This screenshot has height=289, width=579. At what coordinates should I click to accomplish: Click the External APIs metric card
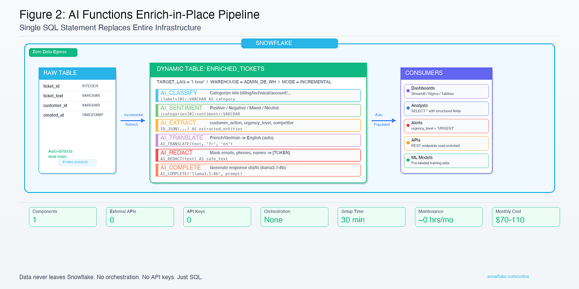[x=140, y=217]
